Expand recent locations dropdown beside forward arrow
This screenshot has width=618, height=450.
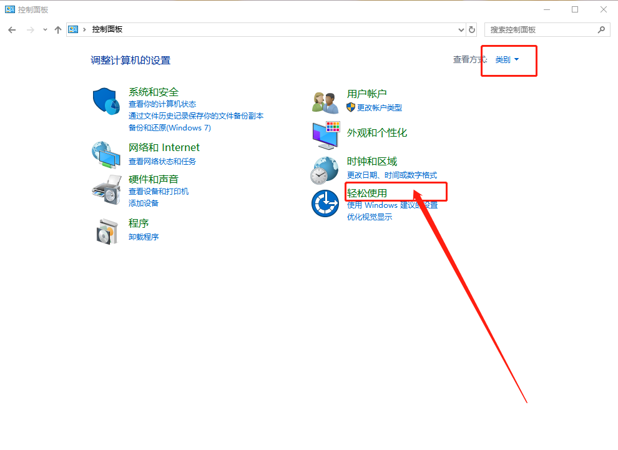tap(45, 29)
